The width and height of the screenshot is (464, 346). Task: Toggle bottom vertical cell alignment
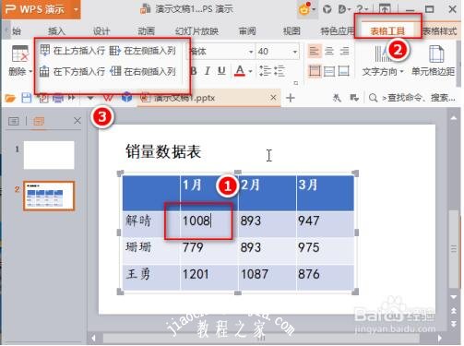[x=344, y=71]
